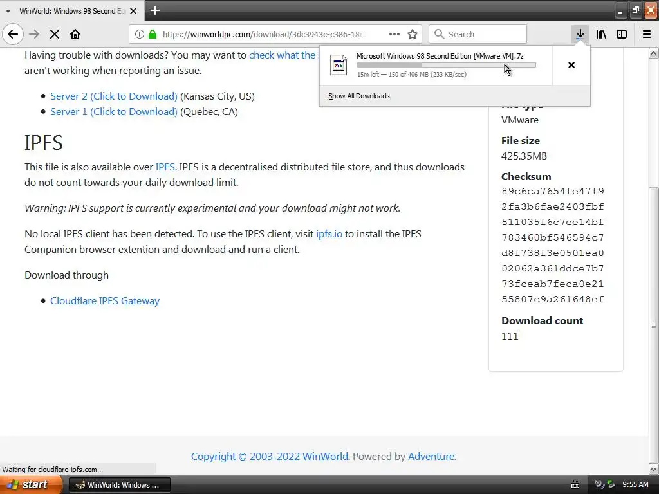
Task: Open the Windows Start menu
Action: click(x=31, y=484)
